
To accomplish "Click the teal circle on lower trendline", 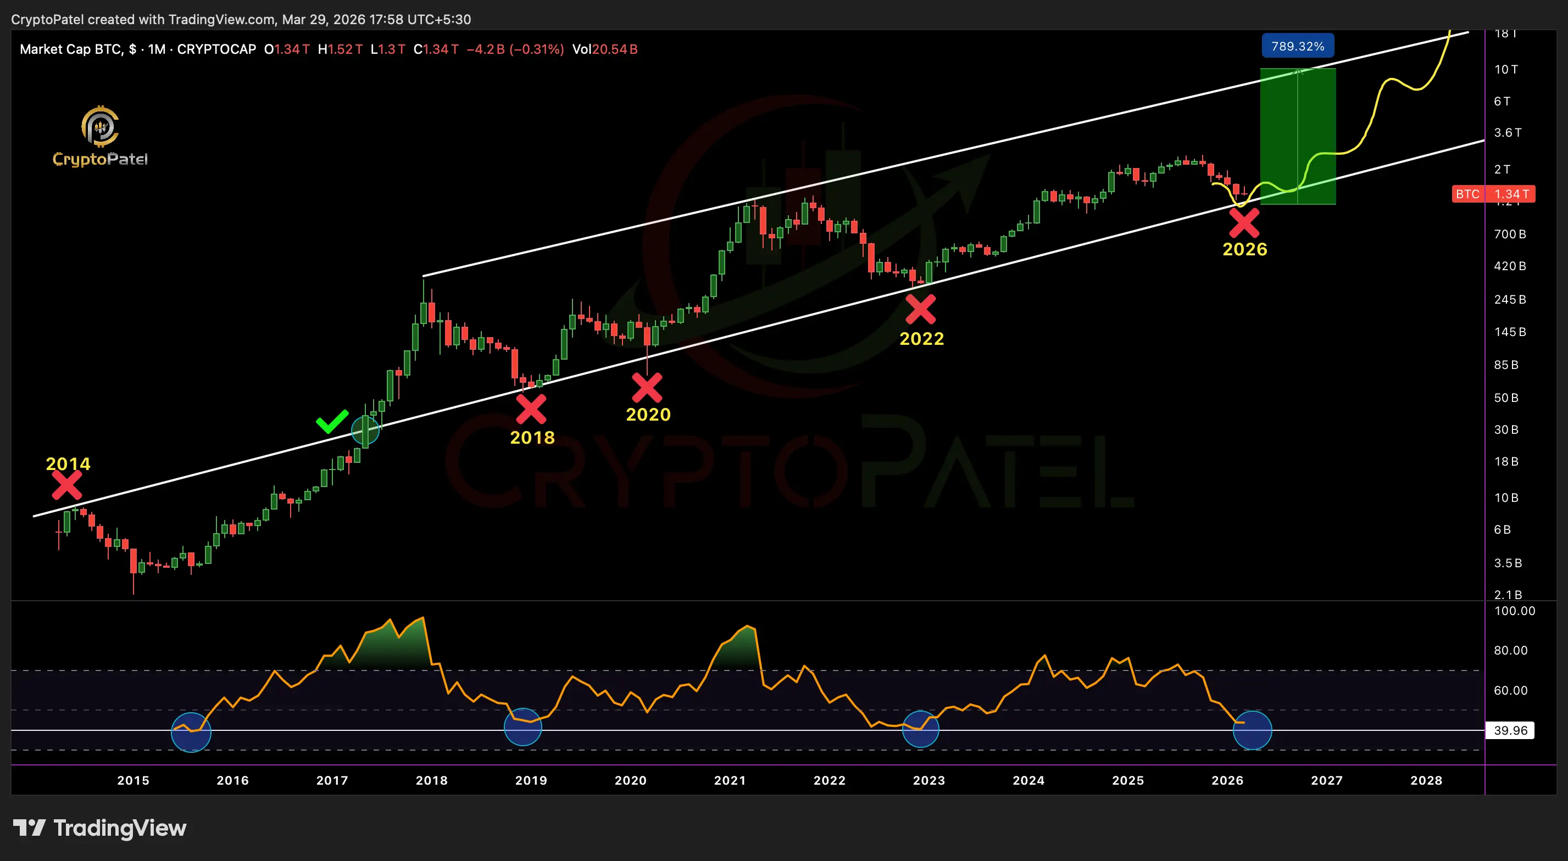I will click(365, 430).
